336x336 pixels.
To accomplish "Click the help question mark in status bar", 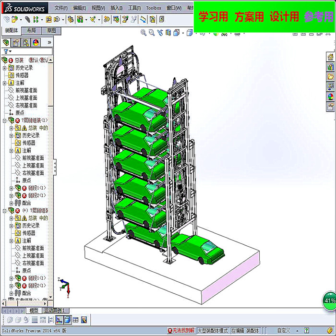I will point(307,331).
